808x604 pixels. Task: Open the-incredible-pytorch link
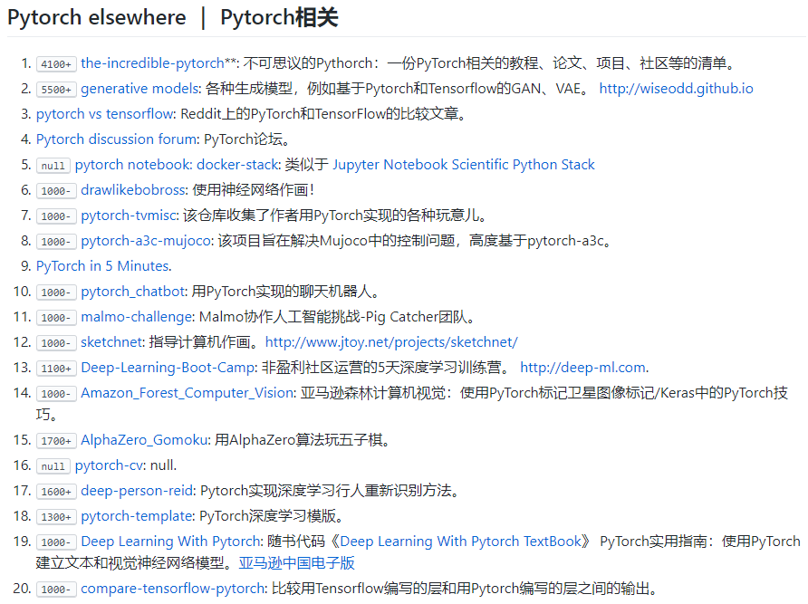pyautogui.click(x=152, y=63)
